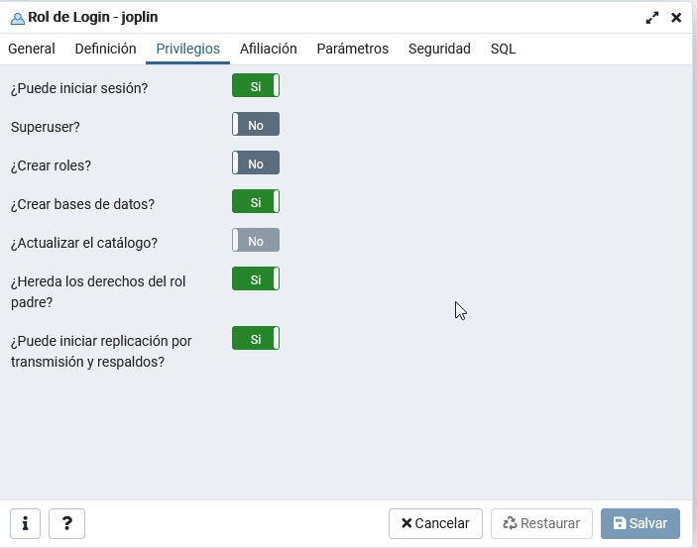
Task: View the SQL tab
Action: [x=503, y=49]
